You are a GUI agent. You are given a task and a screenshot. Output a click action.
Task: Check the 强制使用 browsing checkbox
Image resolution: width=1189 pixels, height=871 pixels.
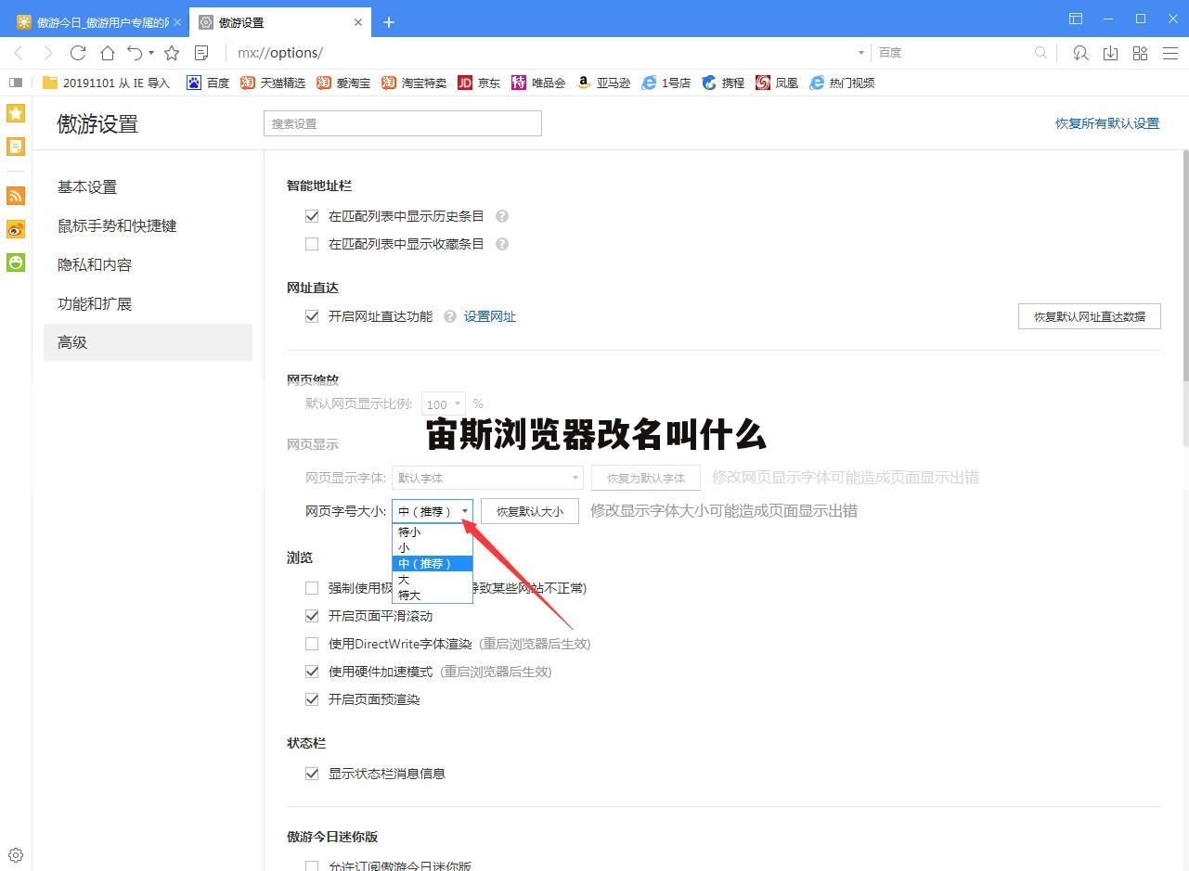[312, 588]
